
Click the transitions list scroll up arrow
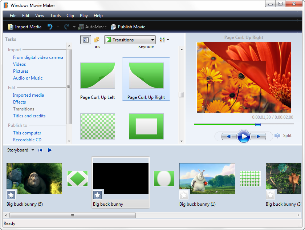coord(182,49)
